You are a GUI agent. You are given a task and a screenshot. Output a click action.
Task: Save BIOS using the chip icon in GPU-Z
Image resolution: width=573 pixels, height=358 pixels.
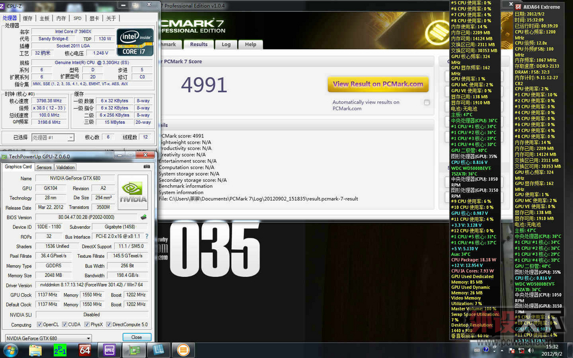[x=144, y=217]
